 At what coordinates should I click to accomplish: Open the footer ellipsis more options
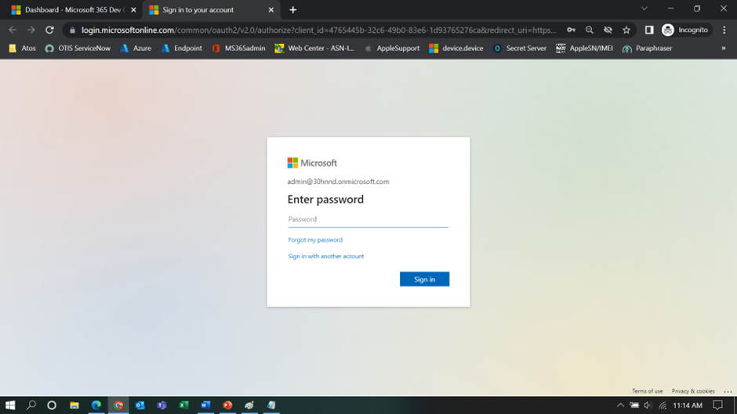[728, 391]
